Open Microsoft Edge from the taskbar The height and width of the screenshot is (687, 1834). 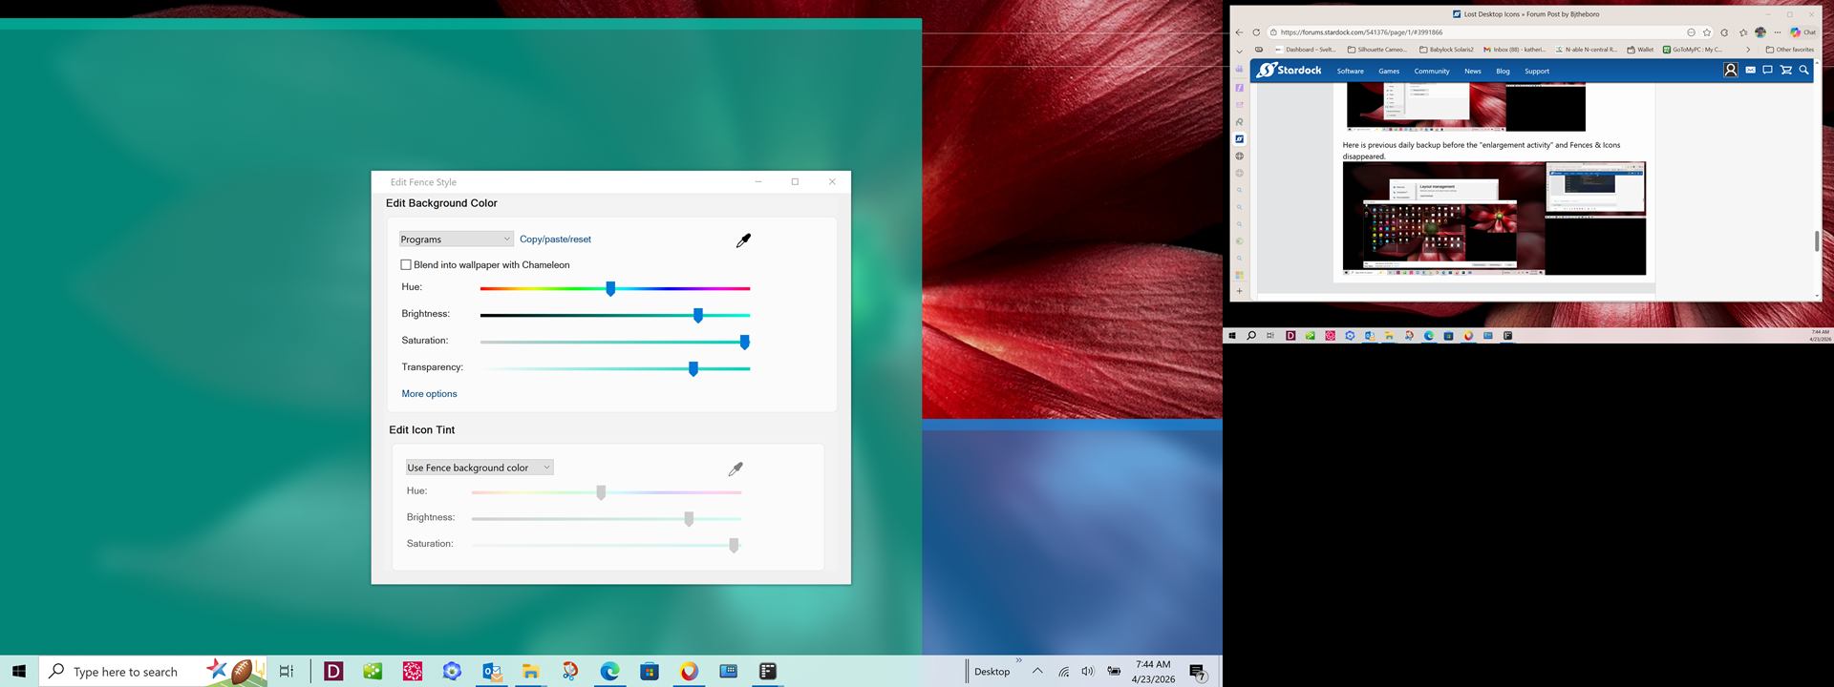(x=609, y=672)
